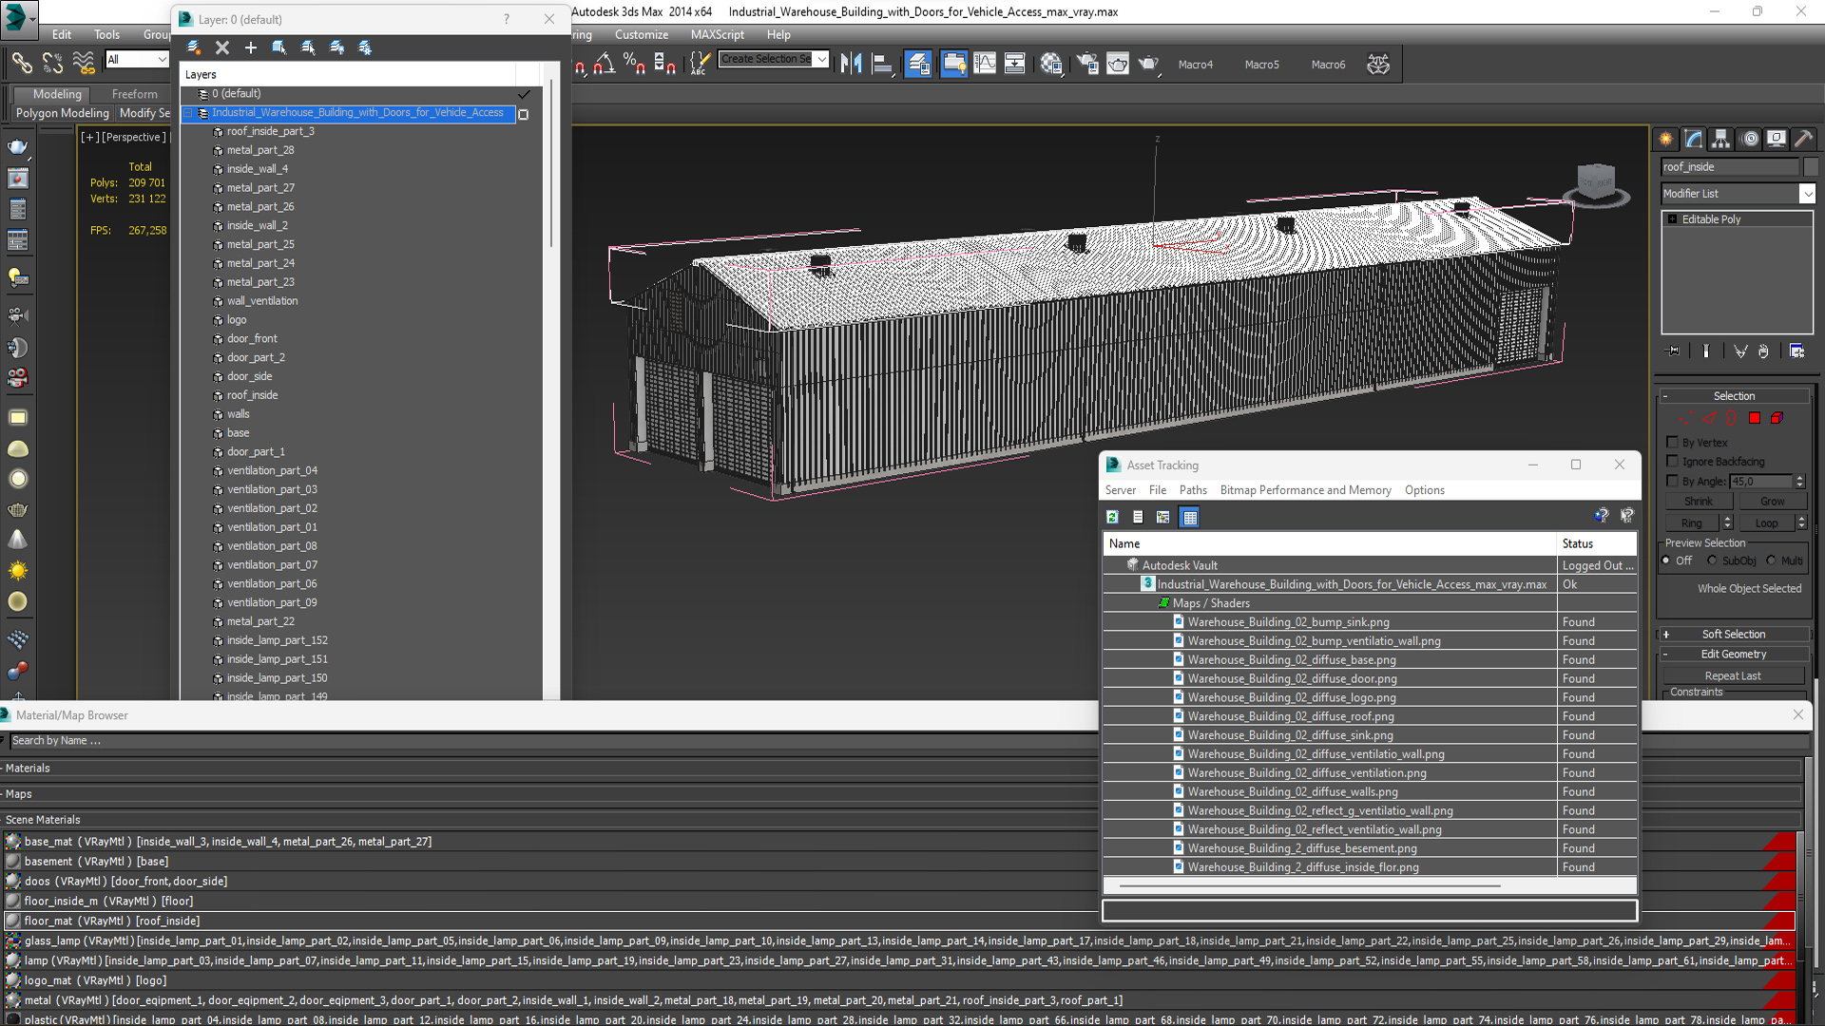The width and height of the screenshot is (1825, 1026).
Task: Open the Modifier List dropdown
Action: click(x=1807, y=194)
